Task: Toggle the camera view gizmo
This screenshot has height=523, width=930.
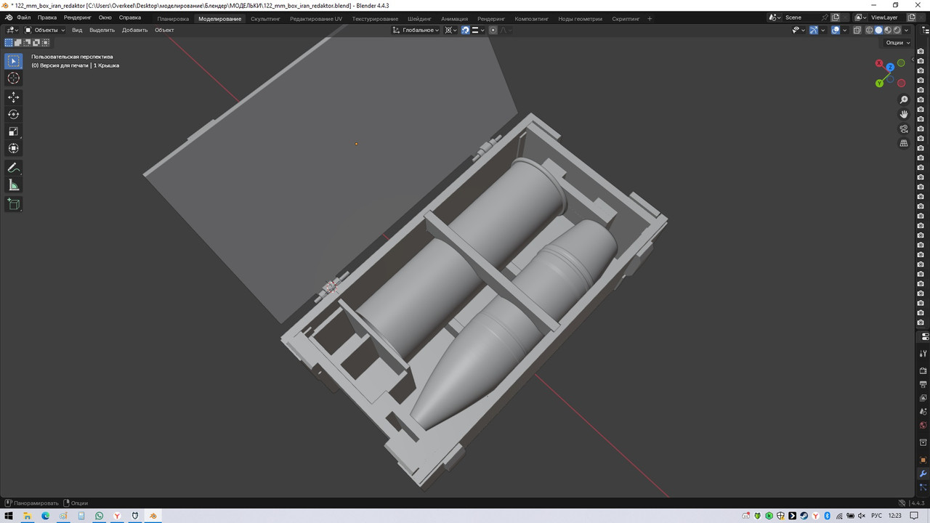Action: pyautogui.click(x=904, y=129)
